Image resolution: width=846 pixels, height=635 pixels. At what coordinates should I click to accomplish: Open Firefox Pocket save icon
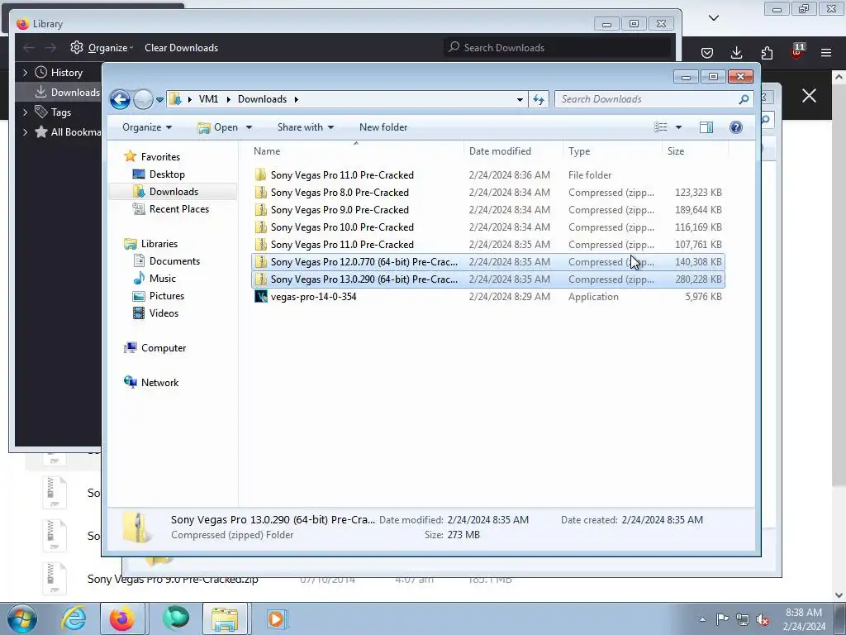click(x=707, y=52)
